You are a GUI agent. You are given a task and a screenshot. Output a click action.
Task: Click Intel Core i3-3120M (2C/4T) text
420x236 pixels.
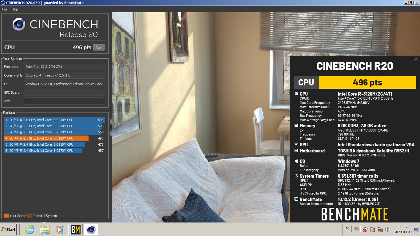[x=365, y=94]
